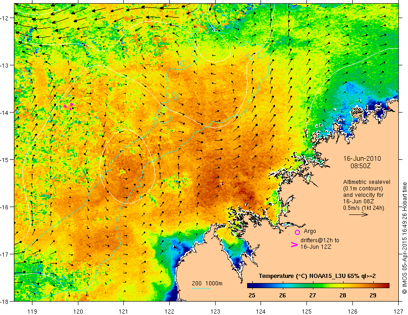Screen dimensions: 408x315
Task: Click the 'and velocity for' legend line
Action: (363, 195)
